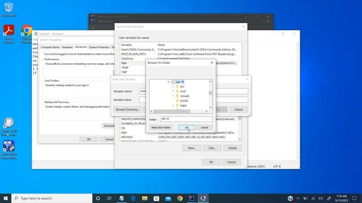Select the jmods folder in the tree
Image resolution: width=362 pixels, height=203 pixels.
[184, 100]
